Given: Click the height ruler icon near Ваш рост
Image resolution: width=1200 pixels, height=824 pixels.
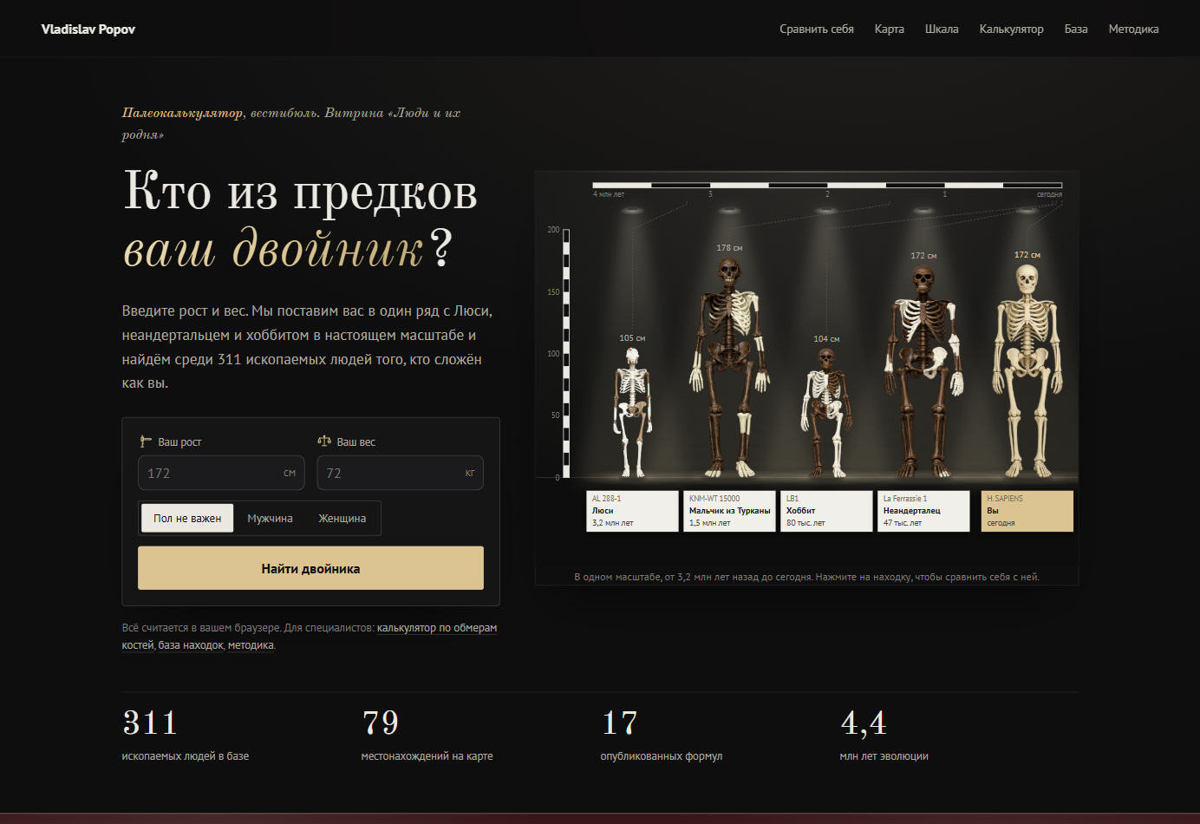Looking at the screenshot, I should pyautogui.click(x=146, y=441).
